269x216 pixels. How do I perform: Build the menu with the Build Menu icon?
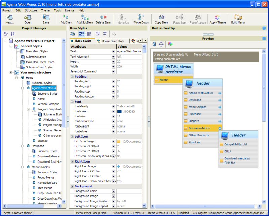point(238,19)
